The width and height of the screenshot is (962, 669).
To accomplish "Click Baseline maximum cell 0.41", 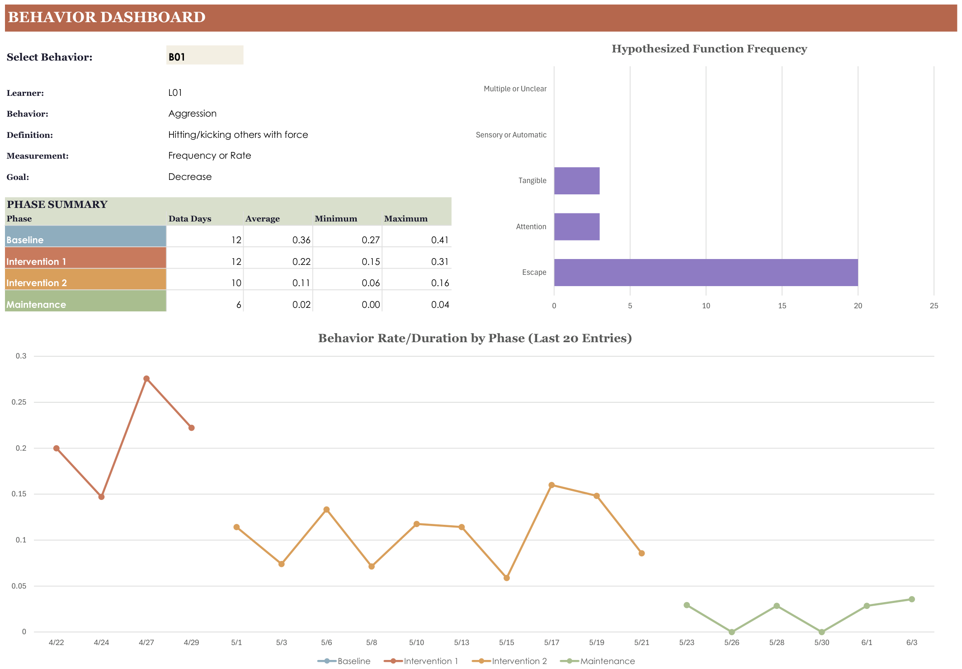I will 417,236.
